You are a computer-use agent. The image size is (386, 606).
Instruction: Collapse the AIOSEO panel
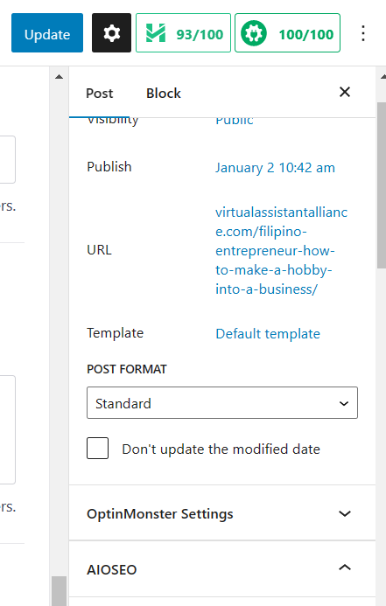tap(222, 569)
